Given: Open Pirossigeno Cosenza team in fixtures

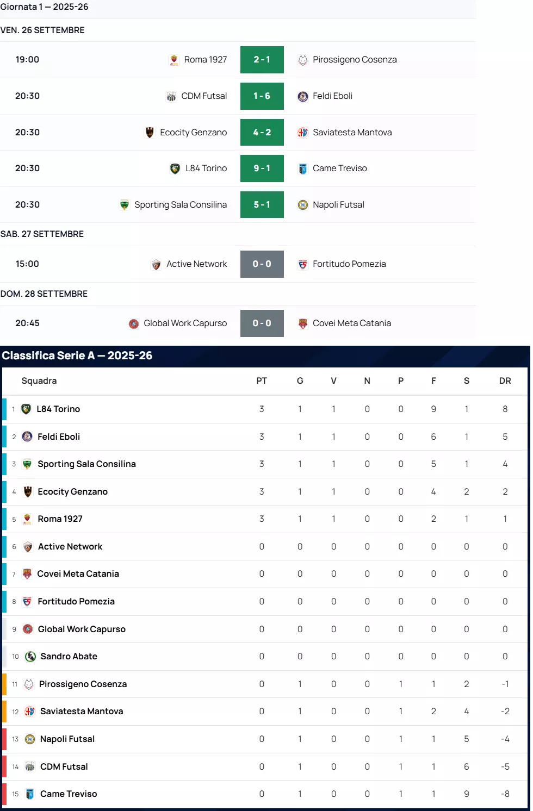Looking at the screenshot, I should (354, 60).
